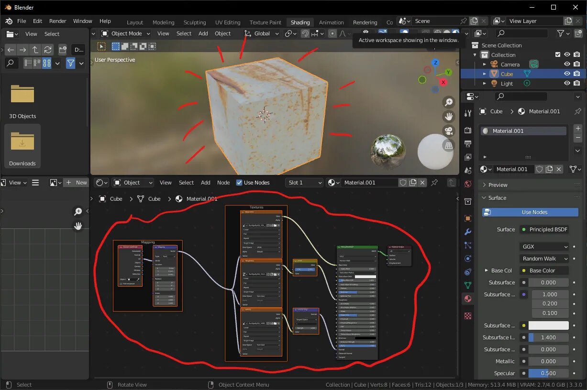Open the Output properties tab
Viewport: 587px width, 390px height.
(x=468, y=144)
